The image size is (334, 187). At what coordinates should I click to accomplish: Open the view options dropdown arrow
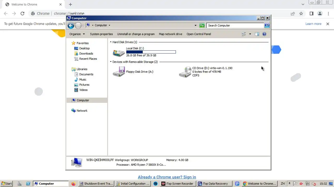[250, 34]
